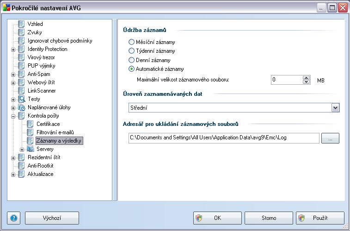Image resolution: width=350 pixels, height=231 pixels.
Task: Click the log directory path field
Action: [x=224, y=138]
